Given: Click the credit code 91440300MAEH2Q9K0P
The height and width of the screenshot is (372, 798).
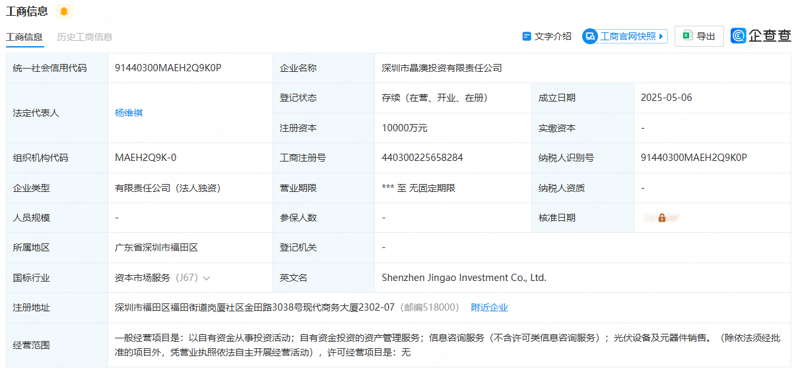Looking at the screenshot, I should tap(168, 67).
